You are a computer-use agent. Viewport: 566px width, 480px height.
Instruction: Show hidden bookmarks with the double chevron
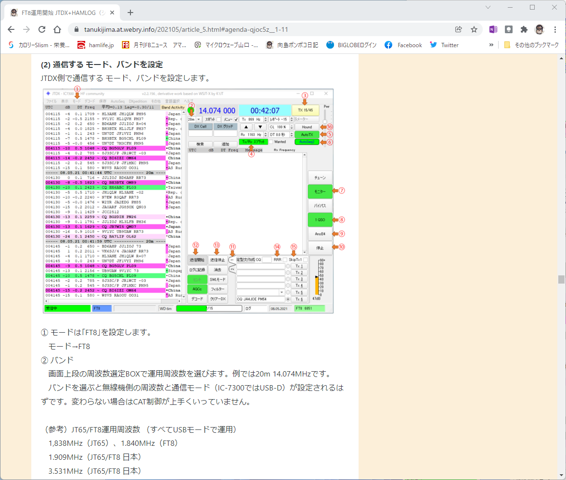(x=491, y=45)
